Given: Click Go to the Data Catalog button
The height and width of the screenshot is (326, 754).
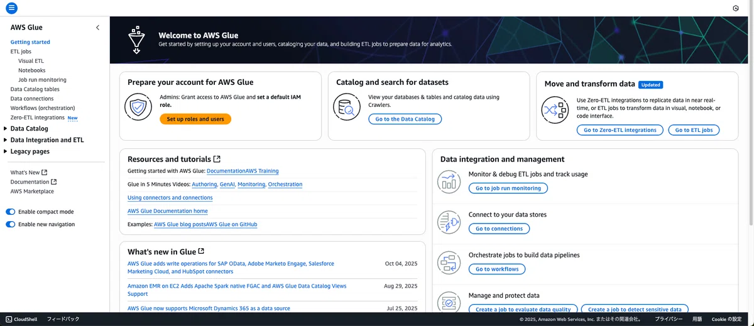Looking at the screenshot, I should 405,119.
